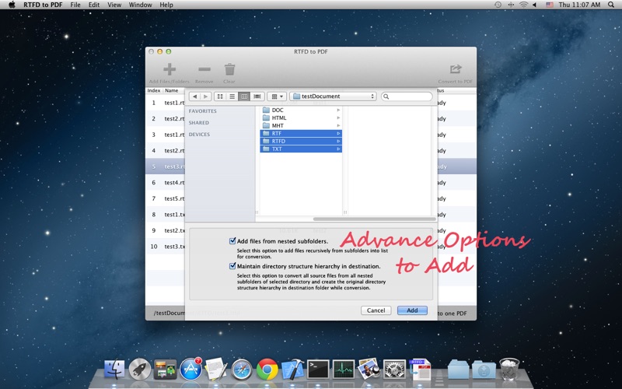
Task: Switch file dialog to Cover Flow view
Action: pyautogui.click(x=257, y=96)
